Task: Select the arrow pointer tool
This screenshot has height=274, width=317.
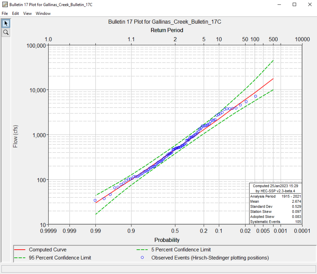Action: (x=6, y=24)
